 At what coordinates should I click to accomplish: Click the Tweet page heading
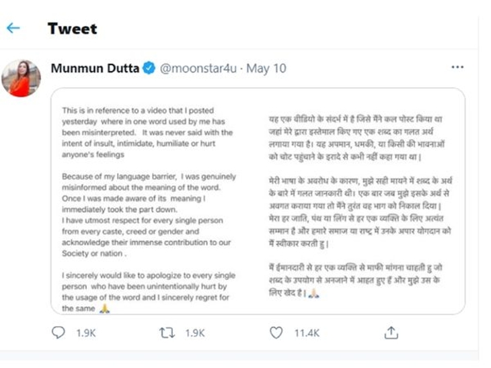point(72,28)
